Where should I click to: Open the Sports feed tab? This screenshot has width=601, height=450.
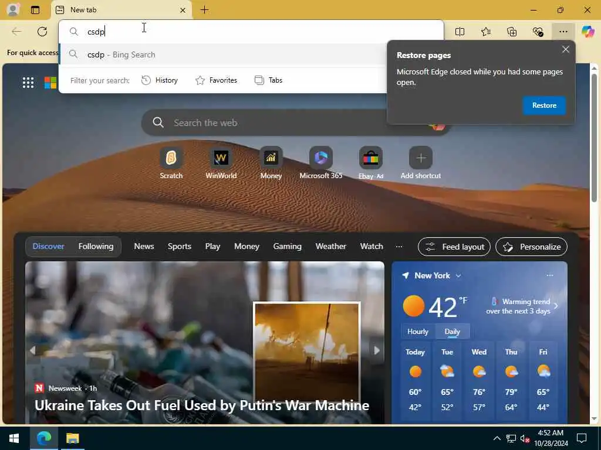click(x=180, y=247)
